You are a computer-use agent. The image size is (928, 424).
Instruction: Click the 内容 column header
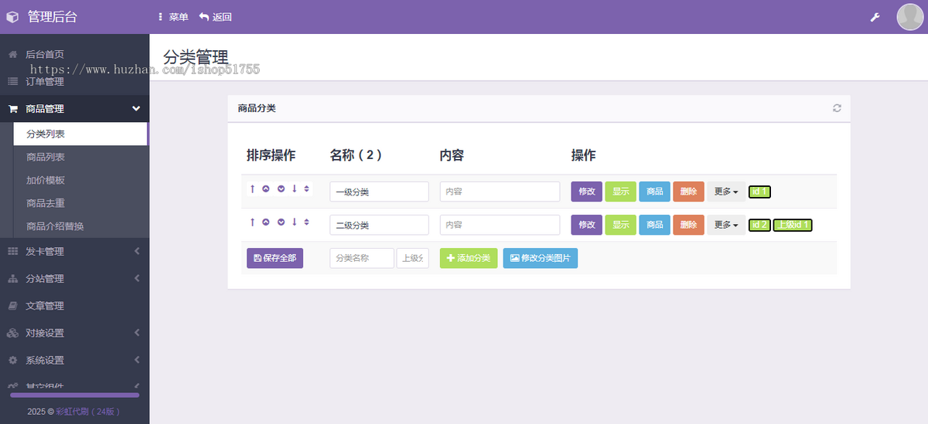coord(452,155)
